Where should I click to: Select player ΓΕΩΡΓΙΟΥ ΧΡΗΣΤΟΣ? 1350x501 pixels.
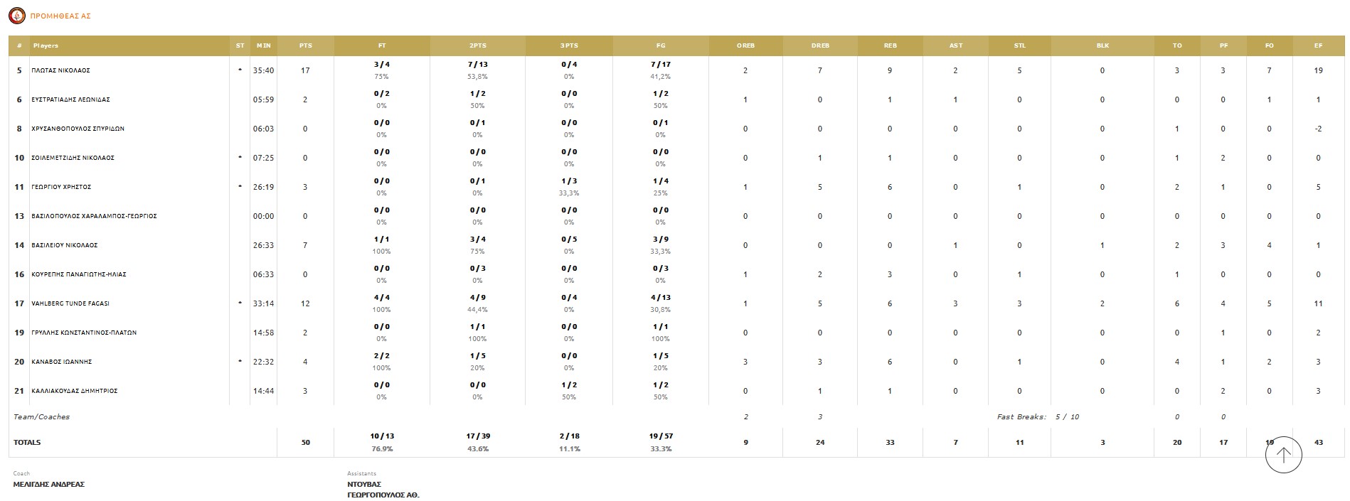click(61, 187)
